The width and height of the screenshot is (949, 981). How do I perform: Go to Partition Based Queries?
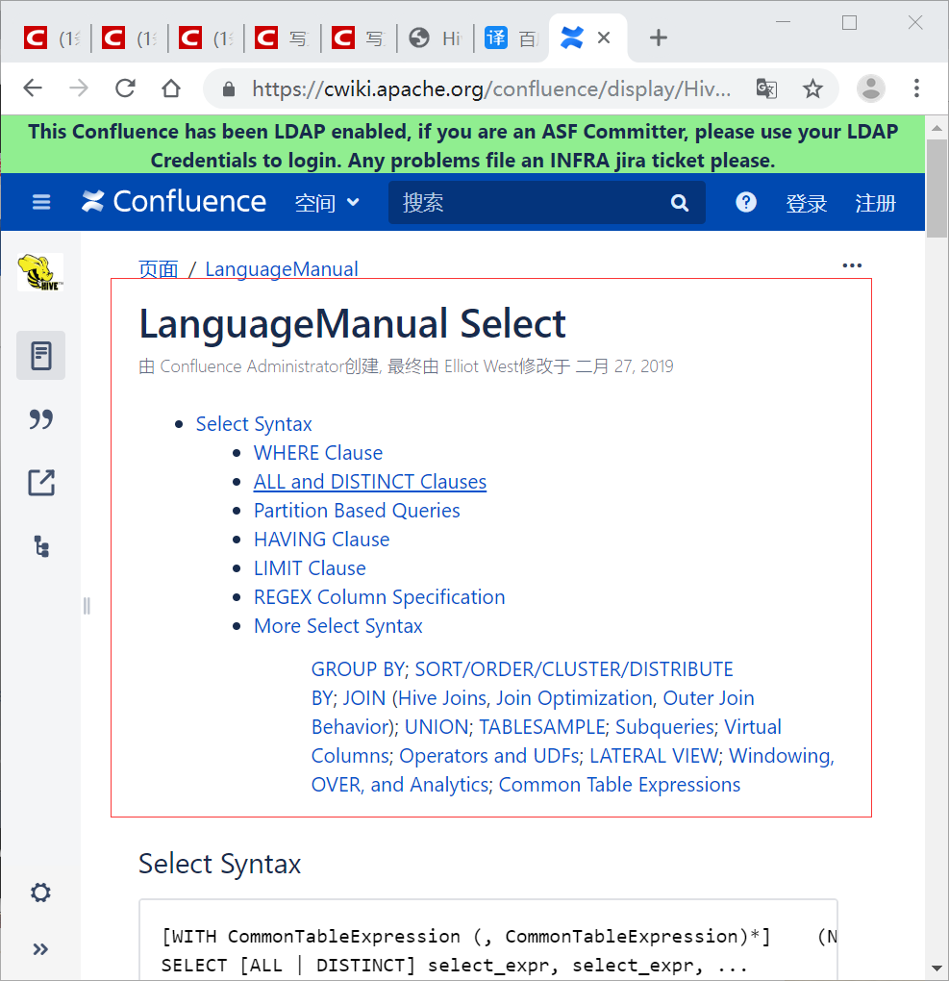click(x=357, y=510)
